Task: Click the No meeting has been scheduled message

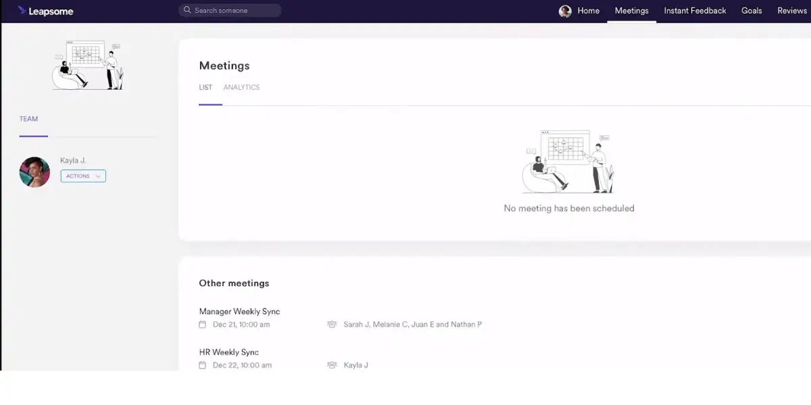Action: tap(569, 209)
